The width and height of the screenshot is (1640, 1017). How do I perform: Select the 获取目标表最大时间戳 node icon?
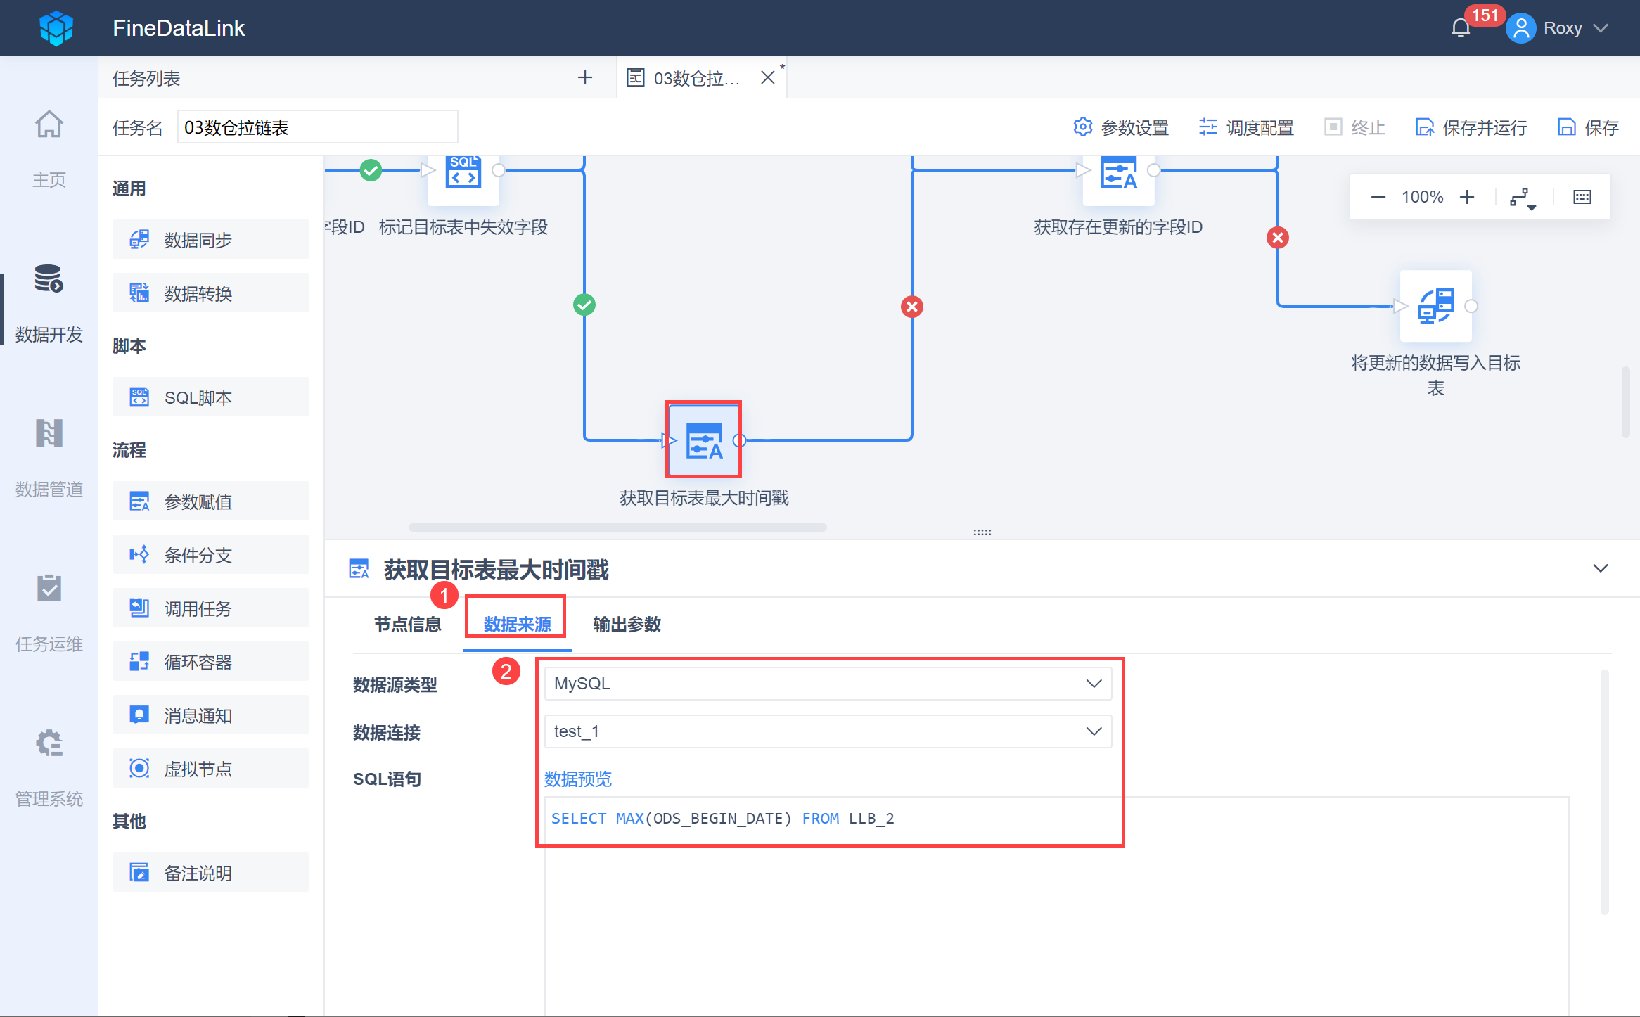(x=703, y=440)
